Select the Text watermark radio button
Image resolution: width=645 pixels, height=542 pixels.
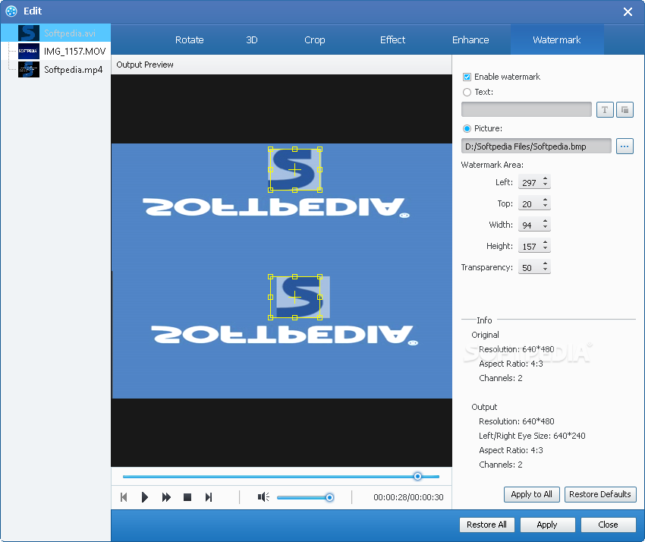[x=467, y=92]
